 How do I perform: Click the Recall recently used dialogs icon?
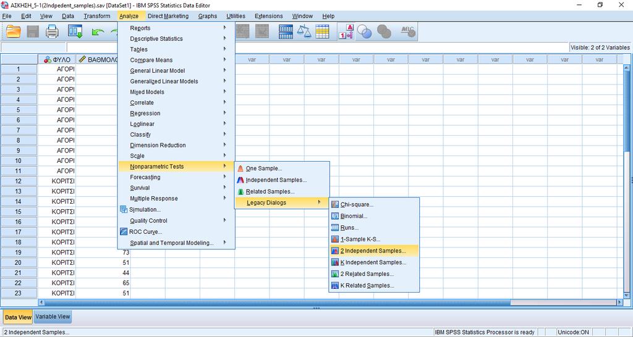coord(75,31)
